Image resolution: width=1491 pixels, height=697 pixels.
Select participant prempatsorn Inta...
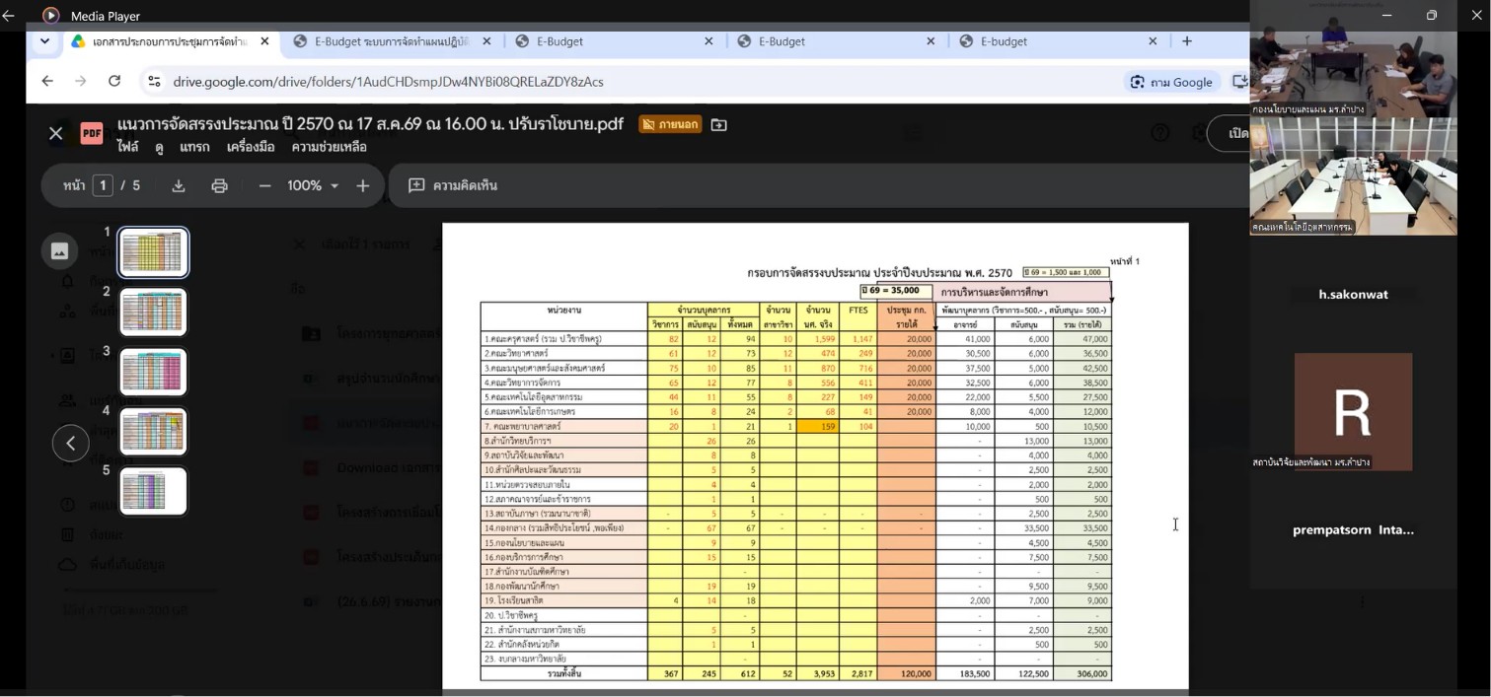point(1353,529)
